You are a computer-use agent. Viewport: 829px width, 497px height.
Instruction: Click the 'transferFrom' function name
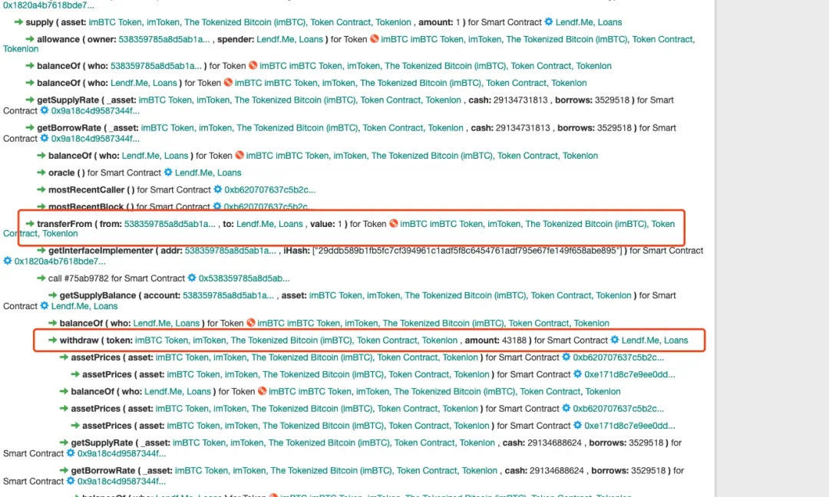pyautogui.click(x=64, y=224)
